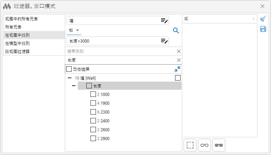271x155 pixels.
Task: Click the clear glasses icon
Action: 204,145
